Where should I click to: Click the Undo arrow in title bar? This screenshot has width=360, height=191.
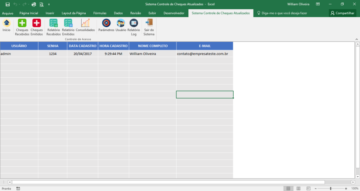coord(15,4)
